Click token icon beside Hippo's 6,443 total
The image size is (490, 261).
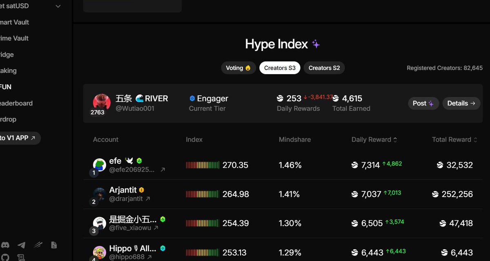click(x=445, y=253)
